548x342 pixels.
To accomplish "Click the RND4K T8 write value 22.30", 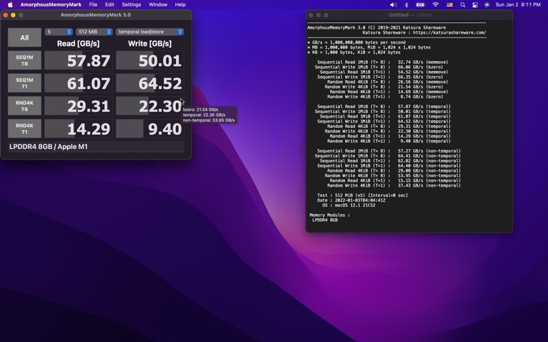I will point(150,106).
